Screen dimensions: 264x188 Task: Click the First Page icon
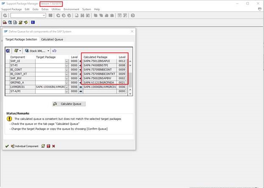pyautogui.click(x=95, y=16)
